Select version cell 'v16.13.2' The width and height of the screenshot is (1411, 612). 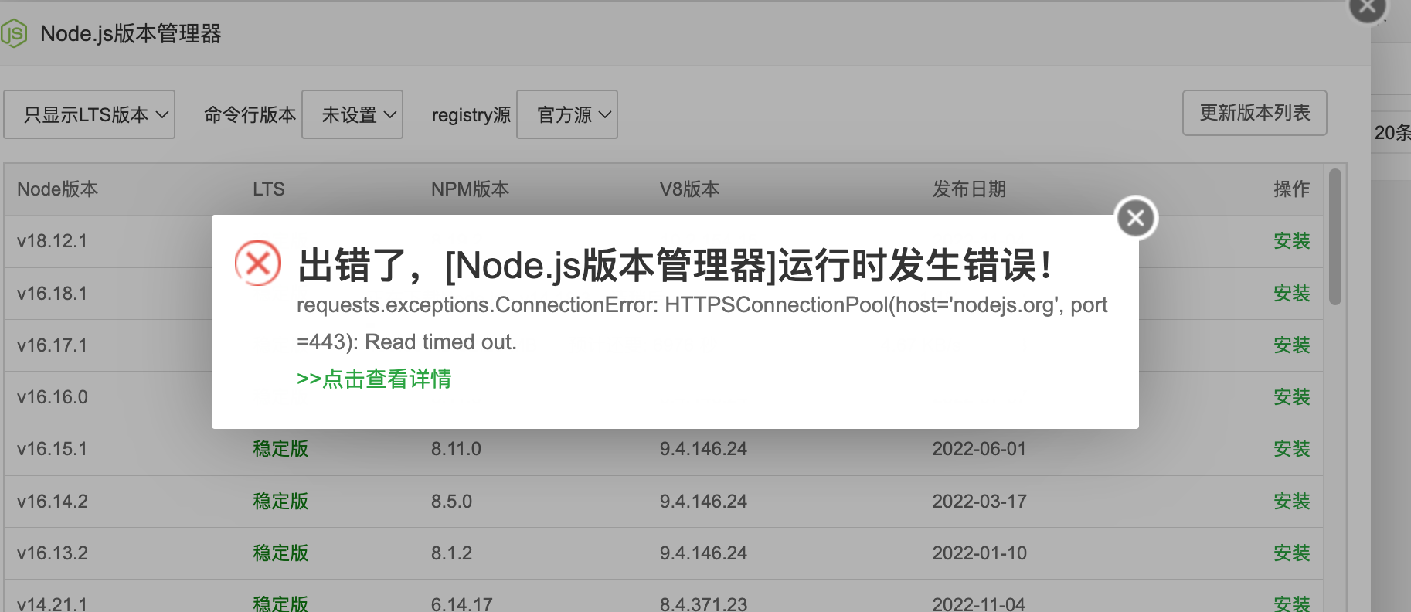(53, 553)
